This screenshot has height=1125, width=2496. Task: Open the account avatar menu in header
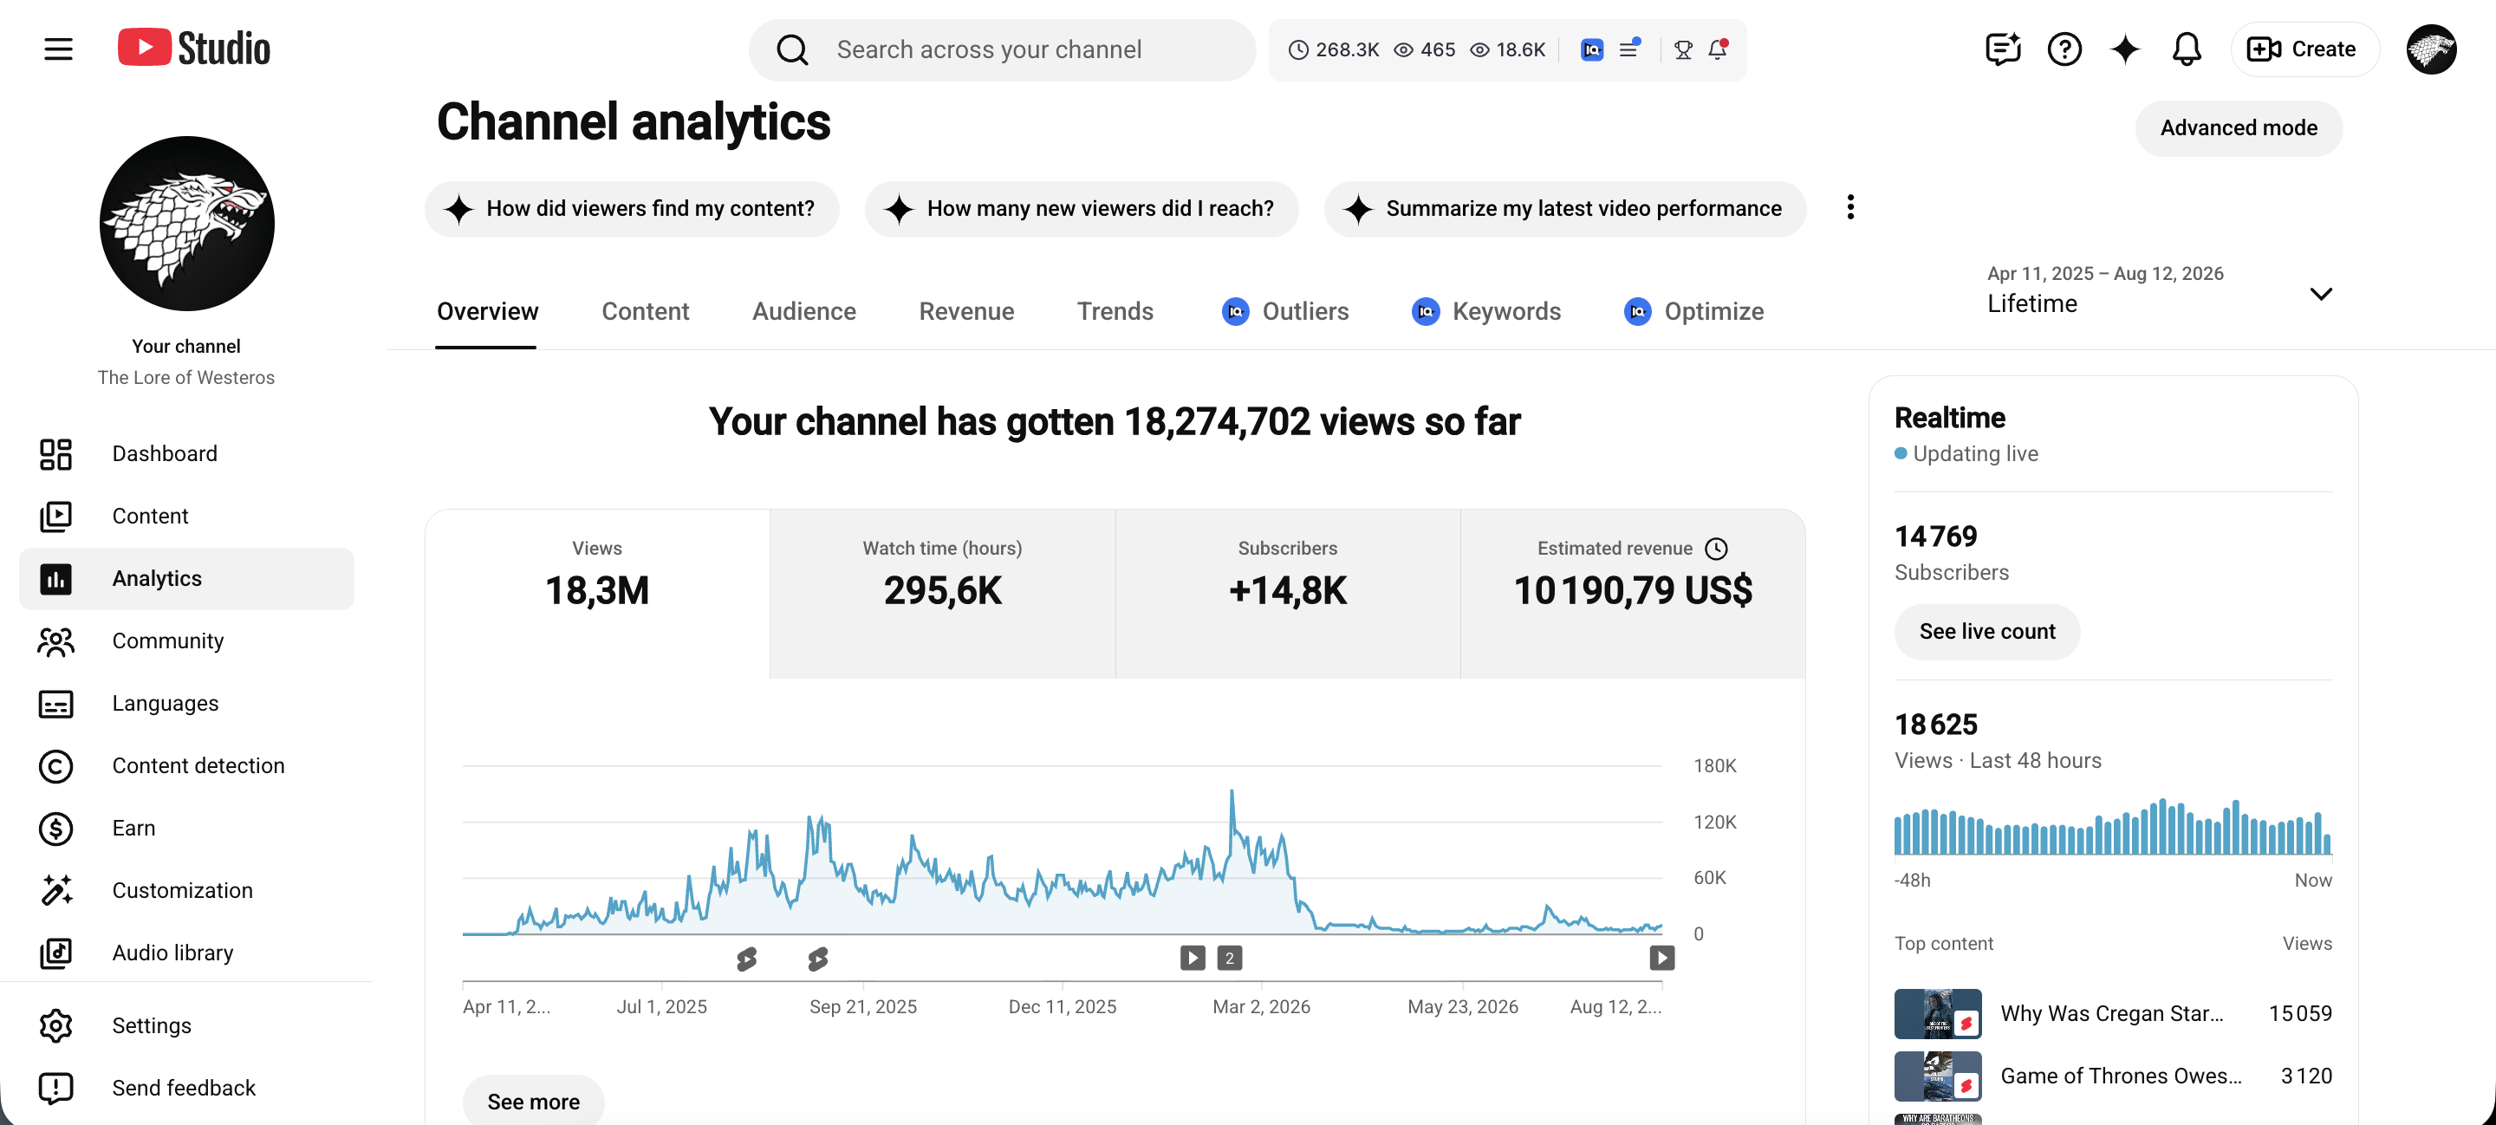click(2430, 49)
